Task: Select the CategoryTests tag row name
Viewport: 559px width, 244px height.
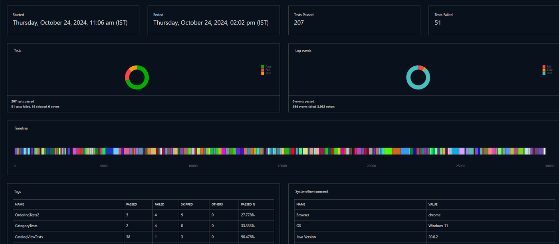Action: 26,226
